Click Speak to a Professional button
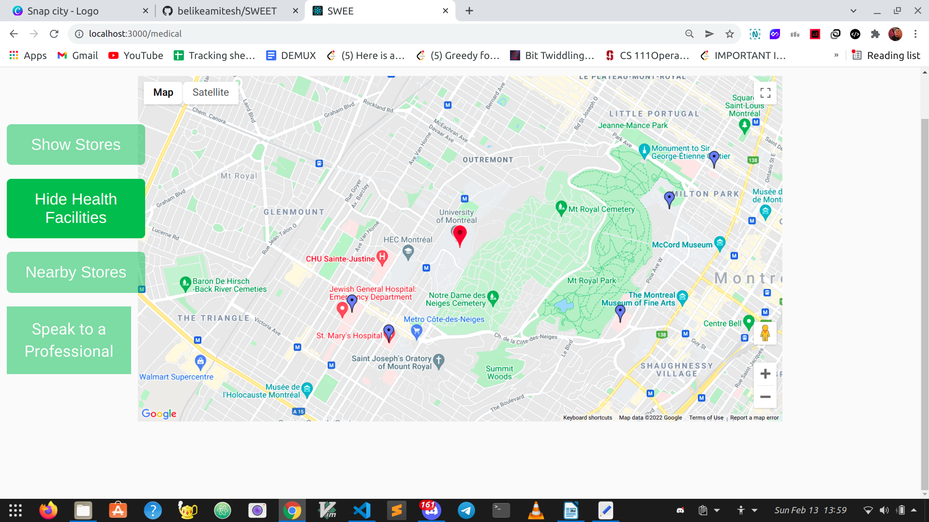Image resolution: width=929 pixels, height=522 pixels. 69,340
